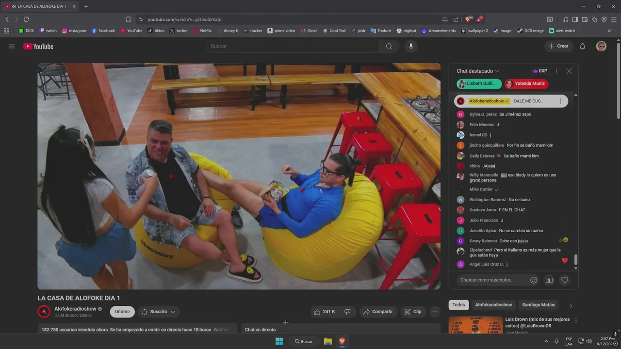
Task: Open the emoji picker in chat
Action: (534, 280)
